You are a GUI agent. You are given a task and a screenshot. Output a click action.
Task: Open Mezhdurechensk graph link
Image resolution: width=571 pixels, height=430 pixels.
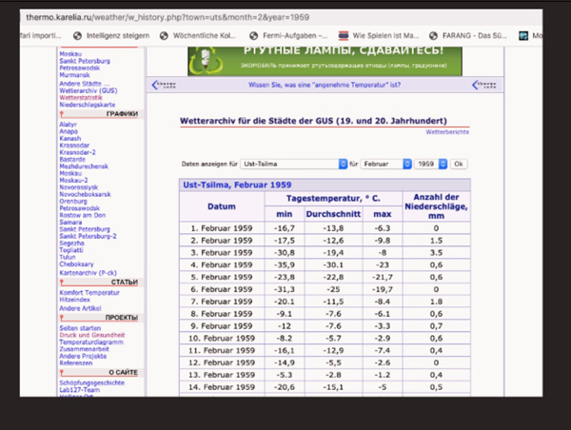84,166
